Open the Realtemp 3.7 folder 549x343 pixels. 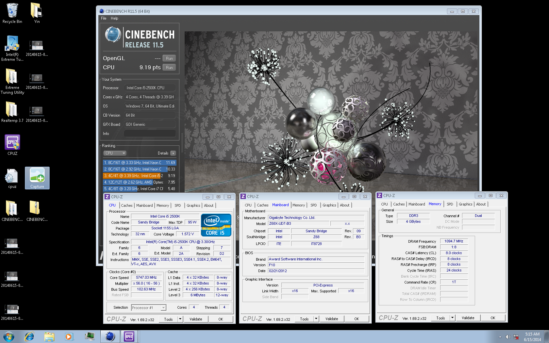[12, 112]
